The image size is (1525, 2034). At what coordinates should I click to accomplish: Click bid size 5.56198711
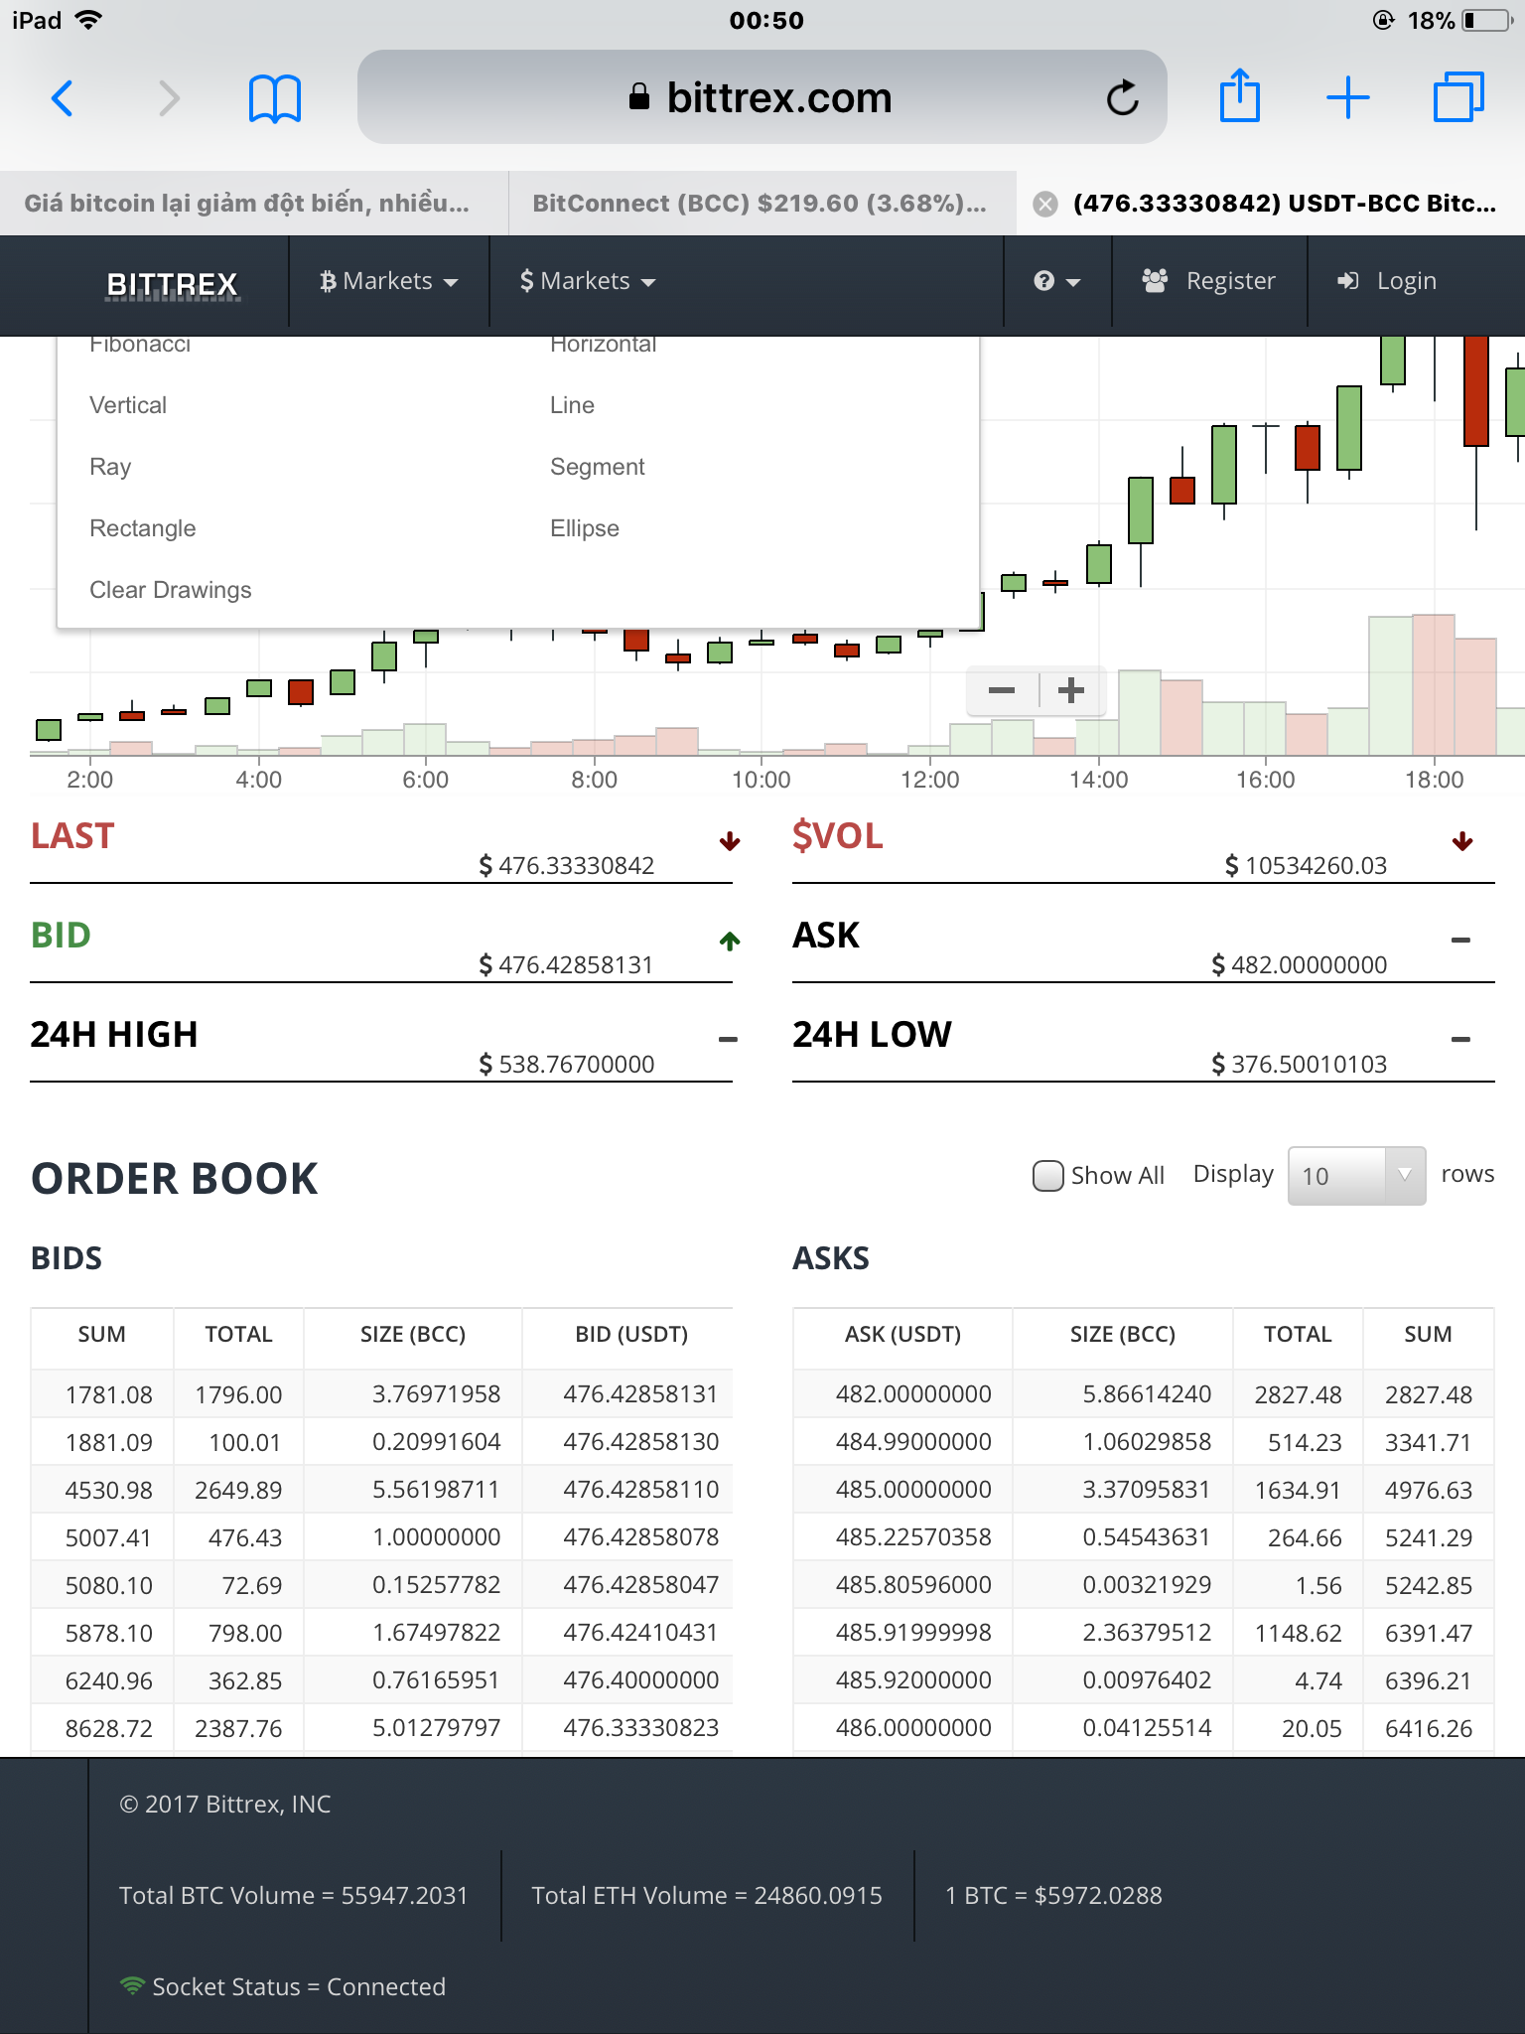436,1490
